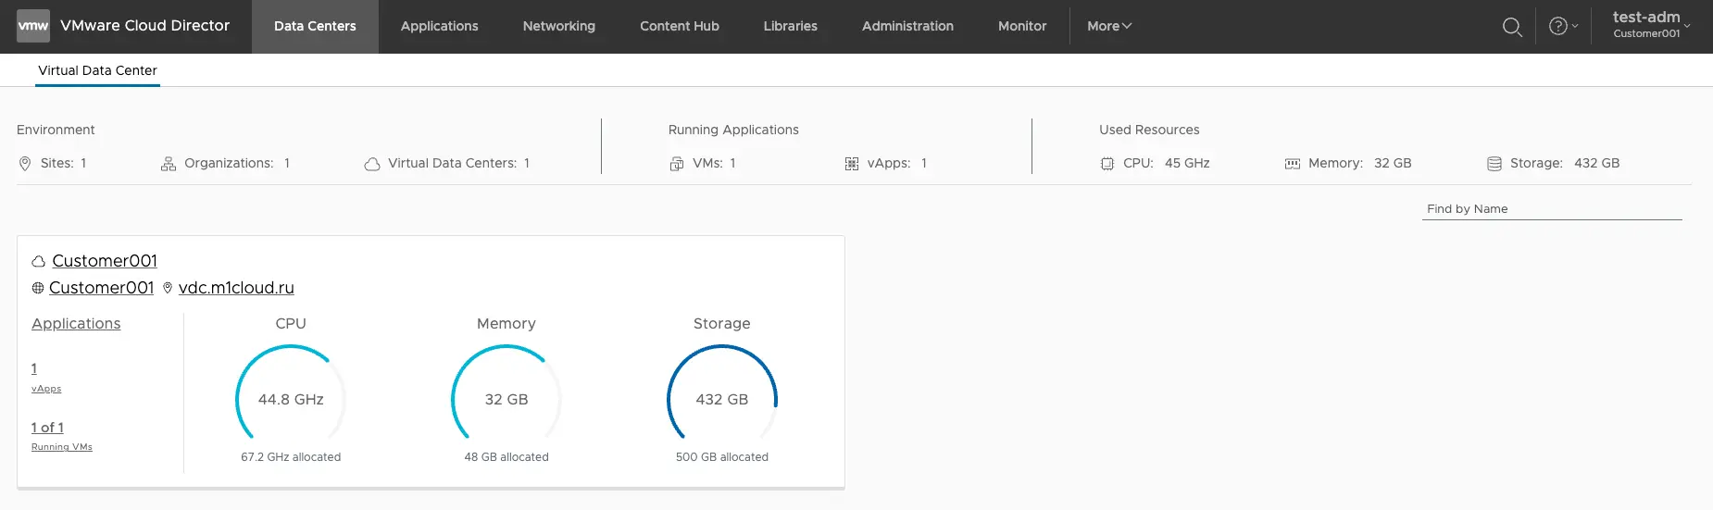Screen dimensions: 1713x510
Task: Click the Sites location pin icon
Action: coord(25,164)
